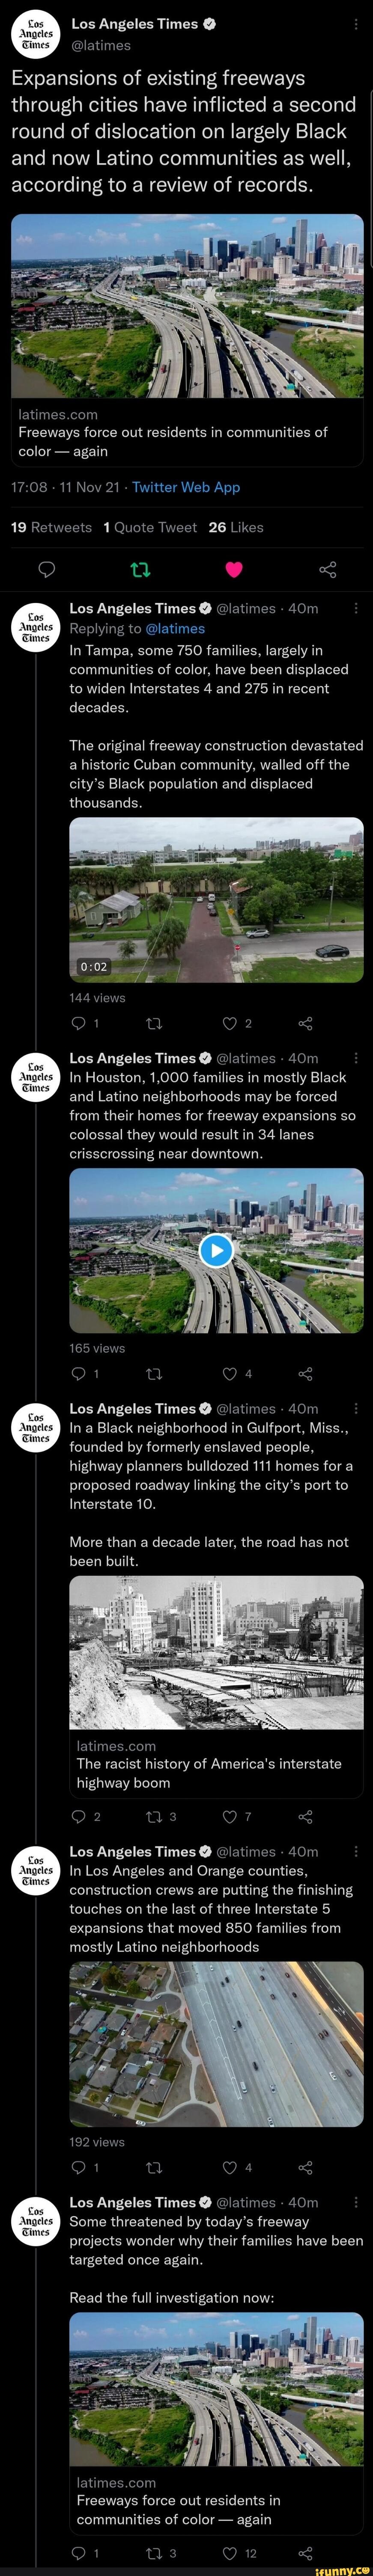Retweet the Gulfport, Miss. tweet
Viewport: 373px width, 2576px height.
(x=153, y=1816)
